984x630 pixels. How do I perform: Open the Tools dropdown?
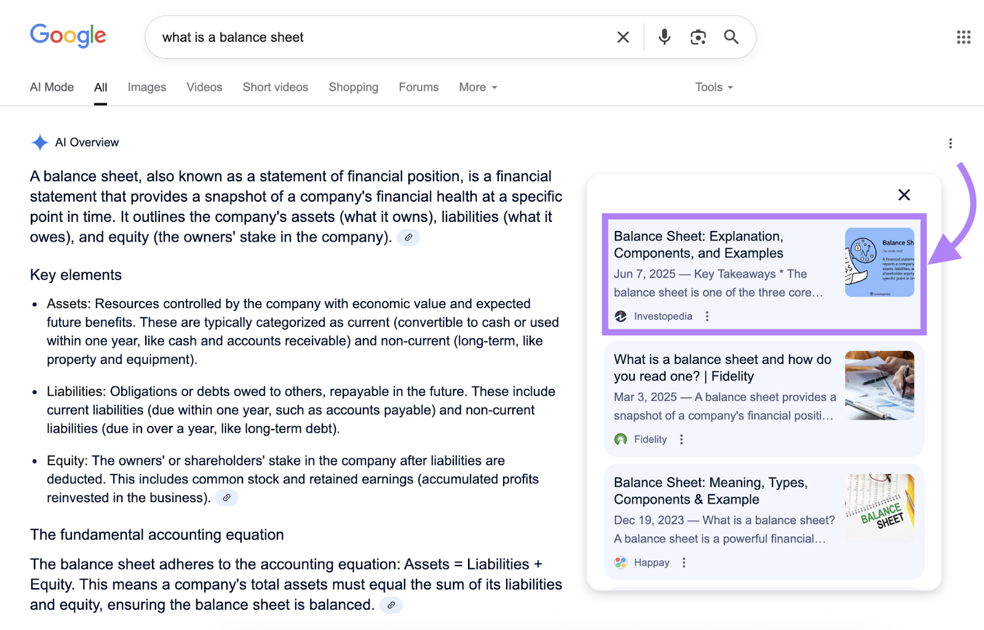[713, 87]
